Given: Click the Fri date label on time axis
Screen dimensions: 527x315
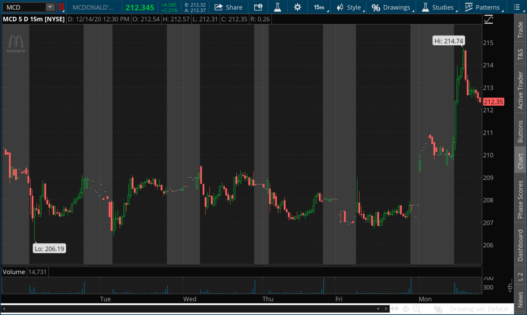Looking at the screenshot, I should pos(339,299).
